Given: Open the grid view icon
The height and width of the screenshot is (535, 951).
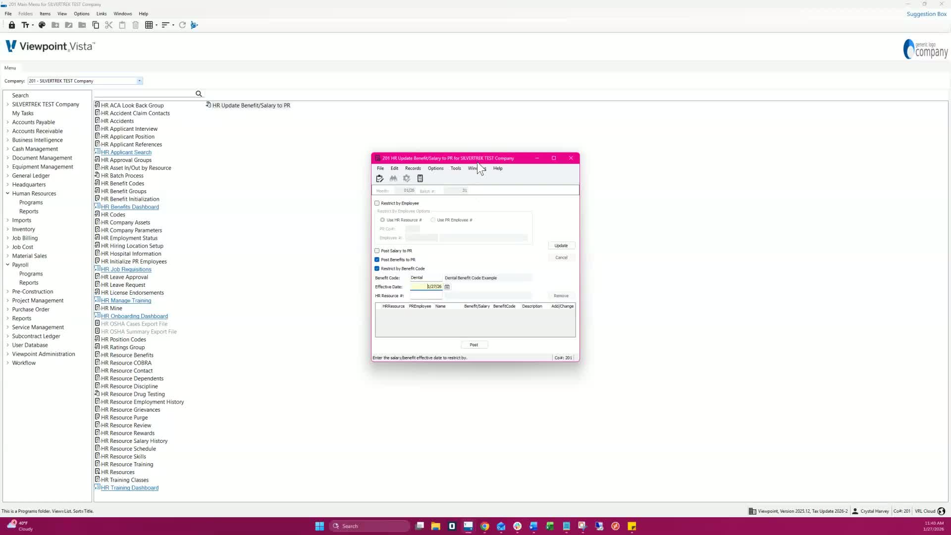Looking at the screenshot, I should tap(149, 25).
